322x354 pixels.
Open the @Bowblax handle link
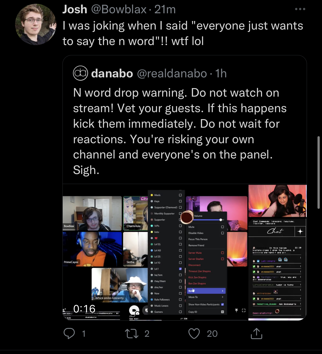tap(119, 10)
